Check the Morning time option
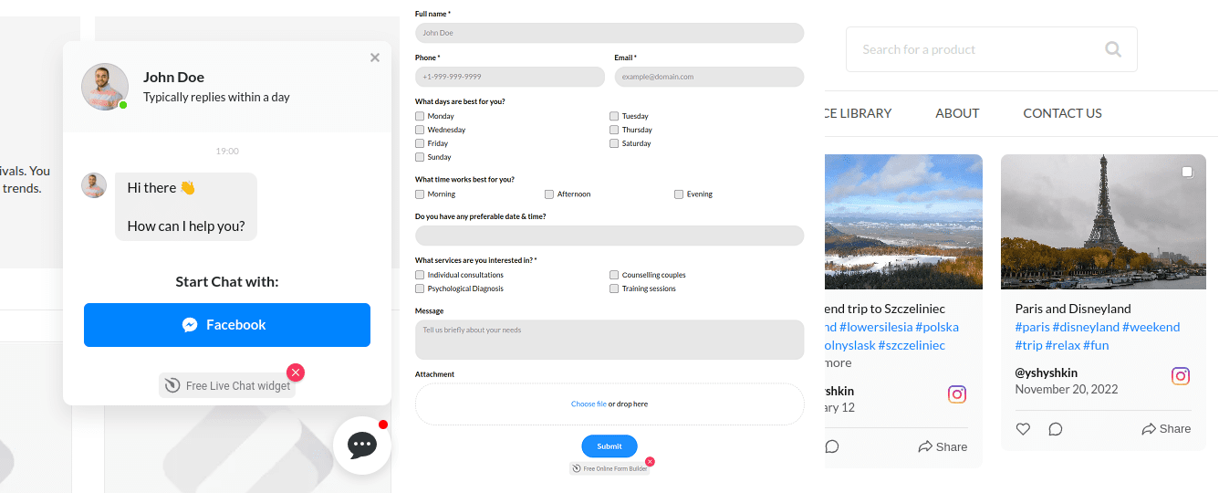This screenshot has height=493, width=1219. 420,194
